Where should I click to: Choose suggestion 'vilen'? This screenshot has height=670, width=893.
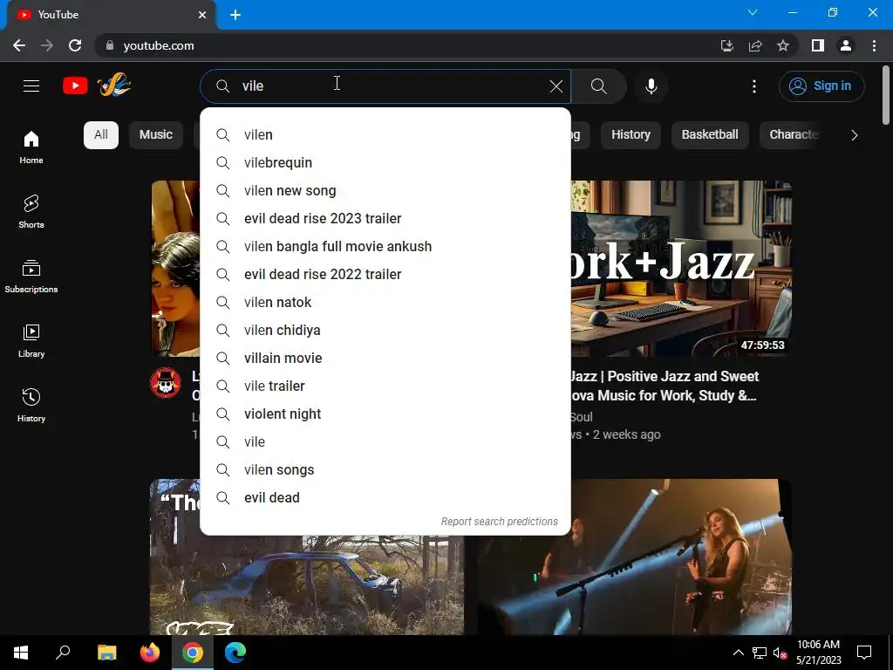(385, 135)
